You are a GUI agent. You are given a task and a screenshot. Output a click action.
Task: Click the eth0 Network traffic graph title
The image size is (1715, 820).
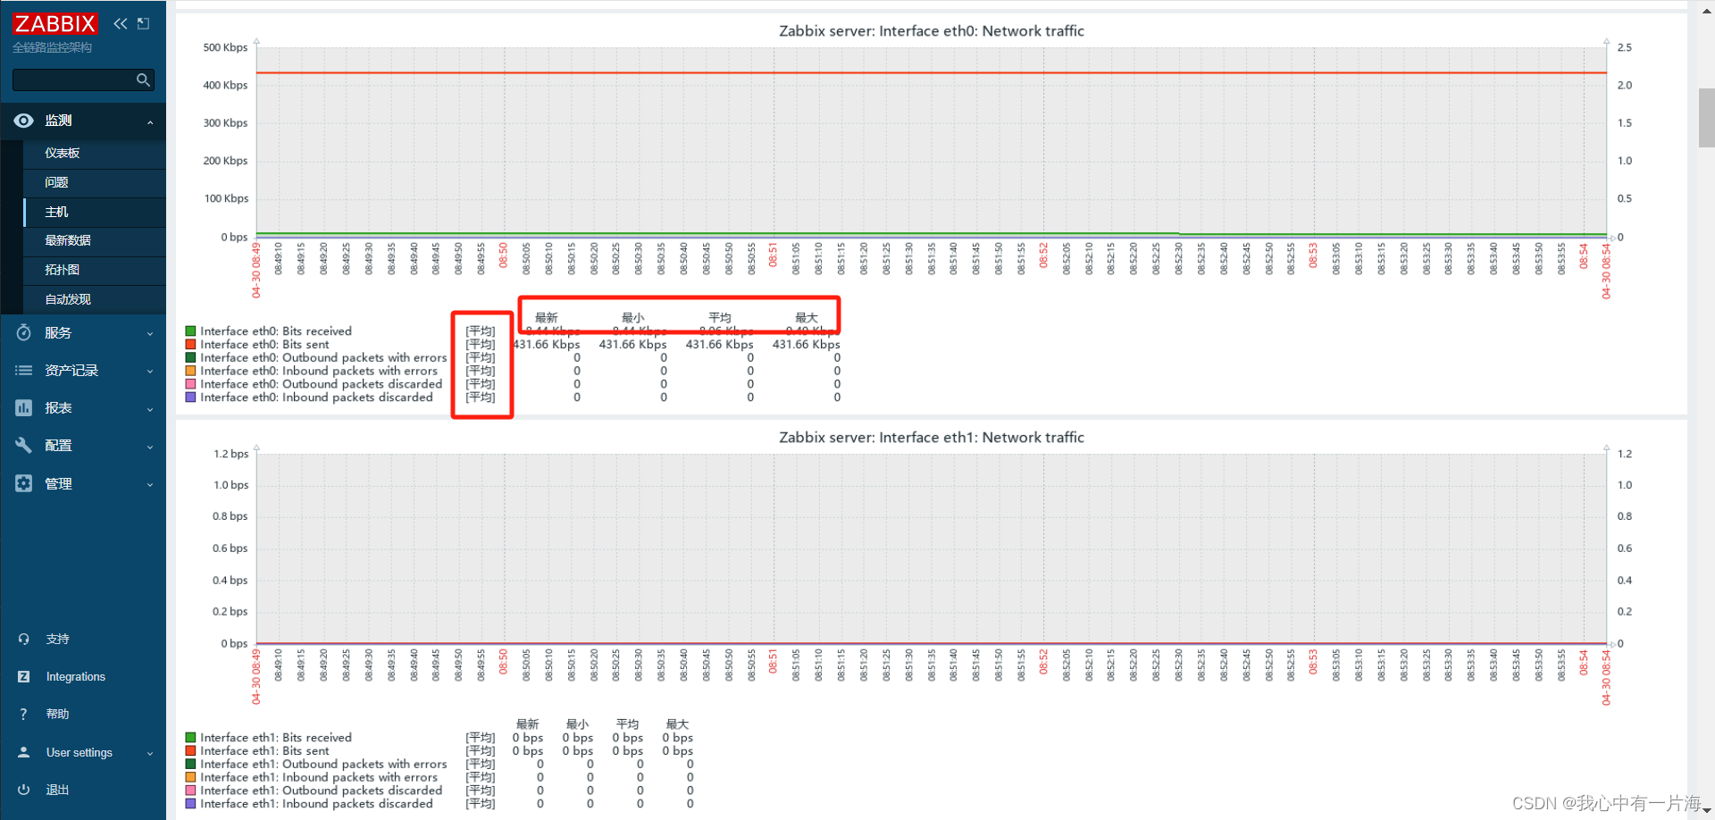point(932,31)
